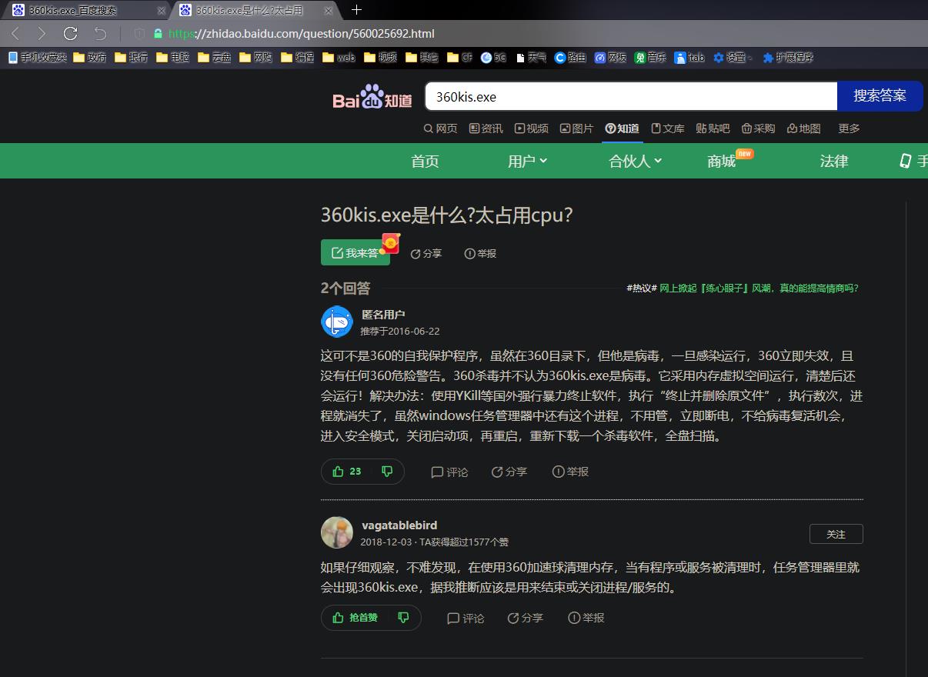Image resolution: width=928 pixels, height=677 pixels.
Task: Report the 匿名用户 answer via 举报
Action: point(571,472)
